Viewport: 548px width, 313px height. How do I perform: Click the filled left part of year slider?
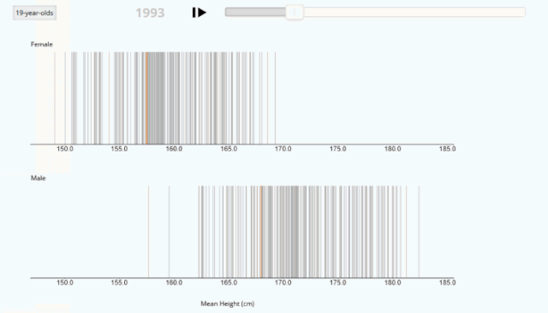tap(255, 12)
